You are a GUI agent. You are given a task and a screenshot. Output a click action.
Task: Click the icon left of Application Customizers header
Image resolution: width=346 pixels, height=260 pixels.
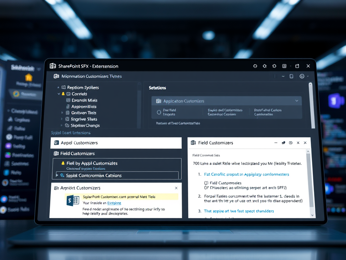pos(158,101)
